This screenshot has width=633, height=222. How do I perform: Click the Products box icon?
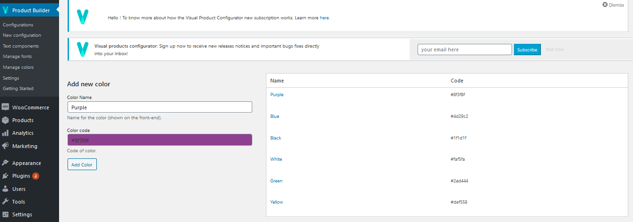click(x=5, y=120)
